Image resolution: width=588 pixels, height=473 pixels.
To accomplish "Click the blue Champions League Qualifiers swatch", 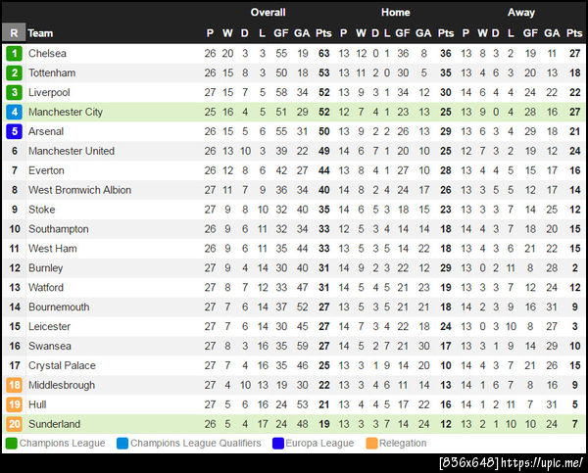I will click(122, 444).
